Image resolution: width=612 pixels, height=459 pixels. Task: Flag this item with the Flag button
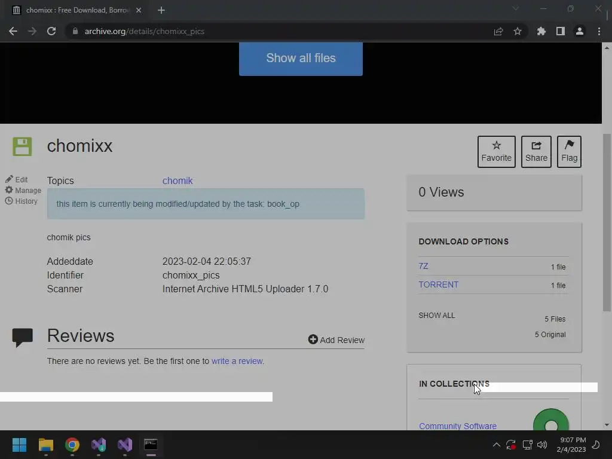(x=569, y=151)
